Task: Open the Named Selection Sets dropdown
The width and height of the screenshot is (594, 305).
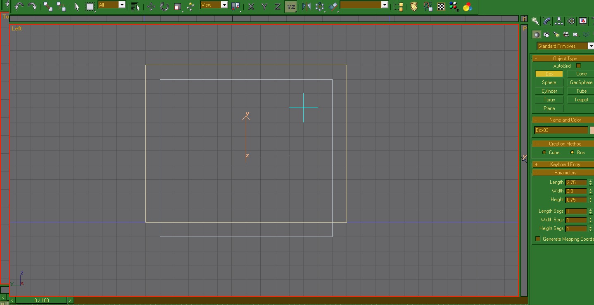Action: pyautogui.click(x=385, y=5)
